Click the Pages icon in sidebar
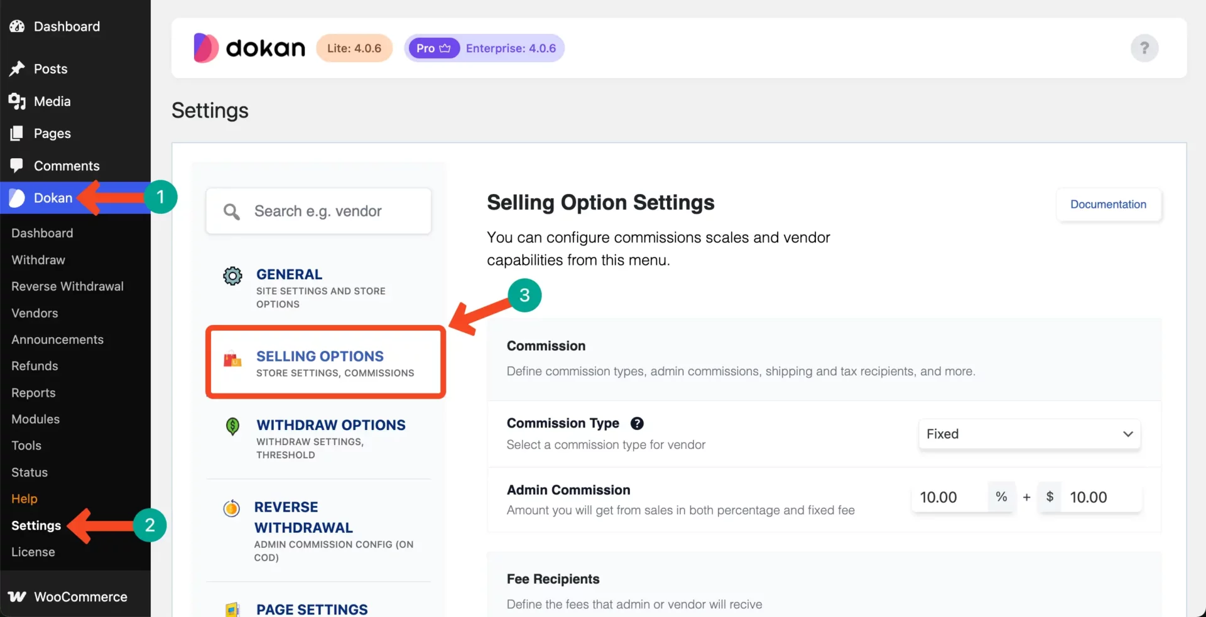Viewport: 1206px width, 617px height. click(x=17, y=133)
